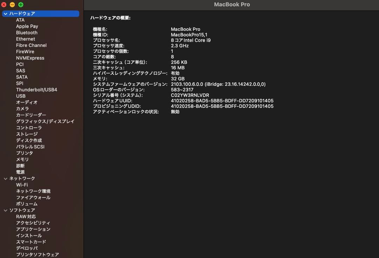Minimize window with yellow button

pyautogui.click(x=12, y=5)
